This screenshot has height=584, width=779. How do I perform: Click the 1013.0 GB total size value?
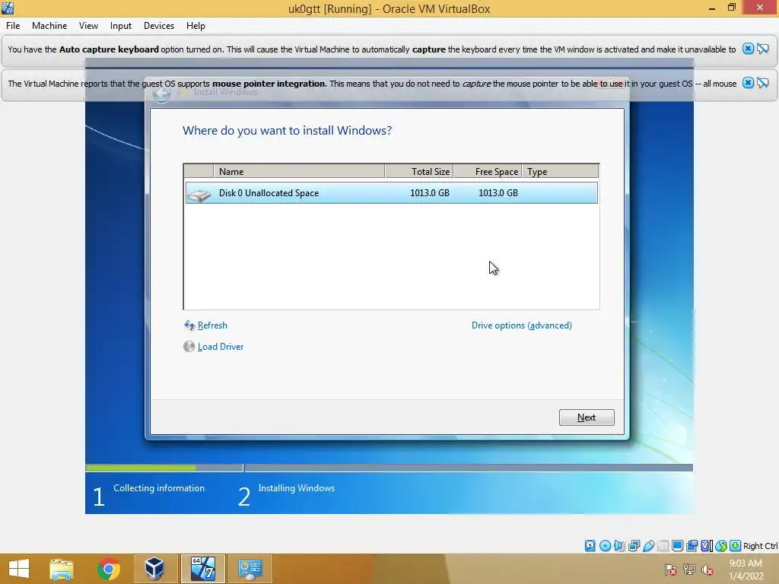pos(429,192)
